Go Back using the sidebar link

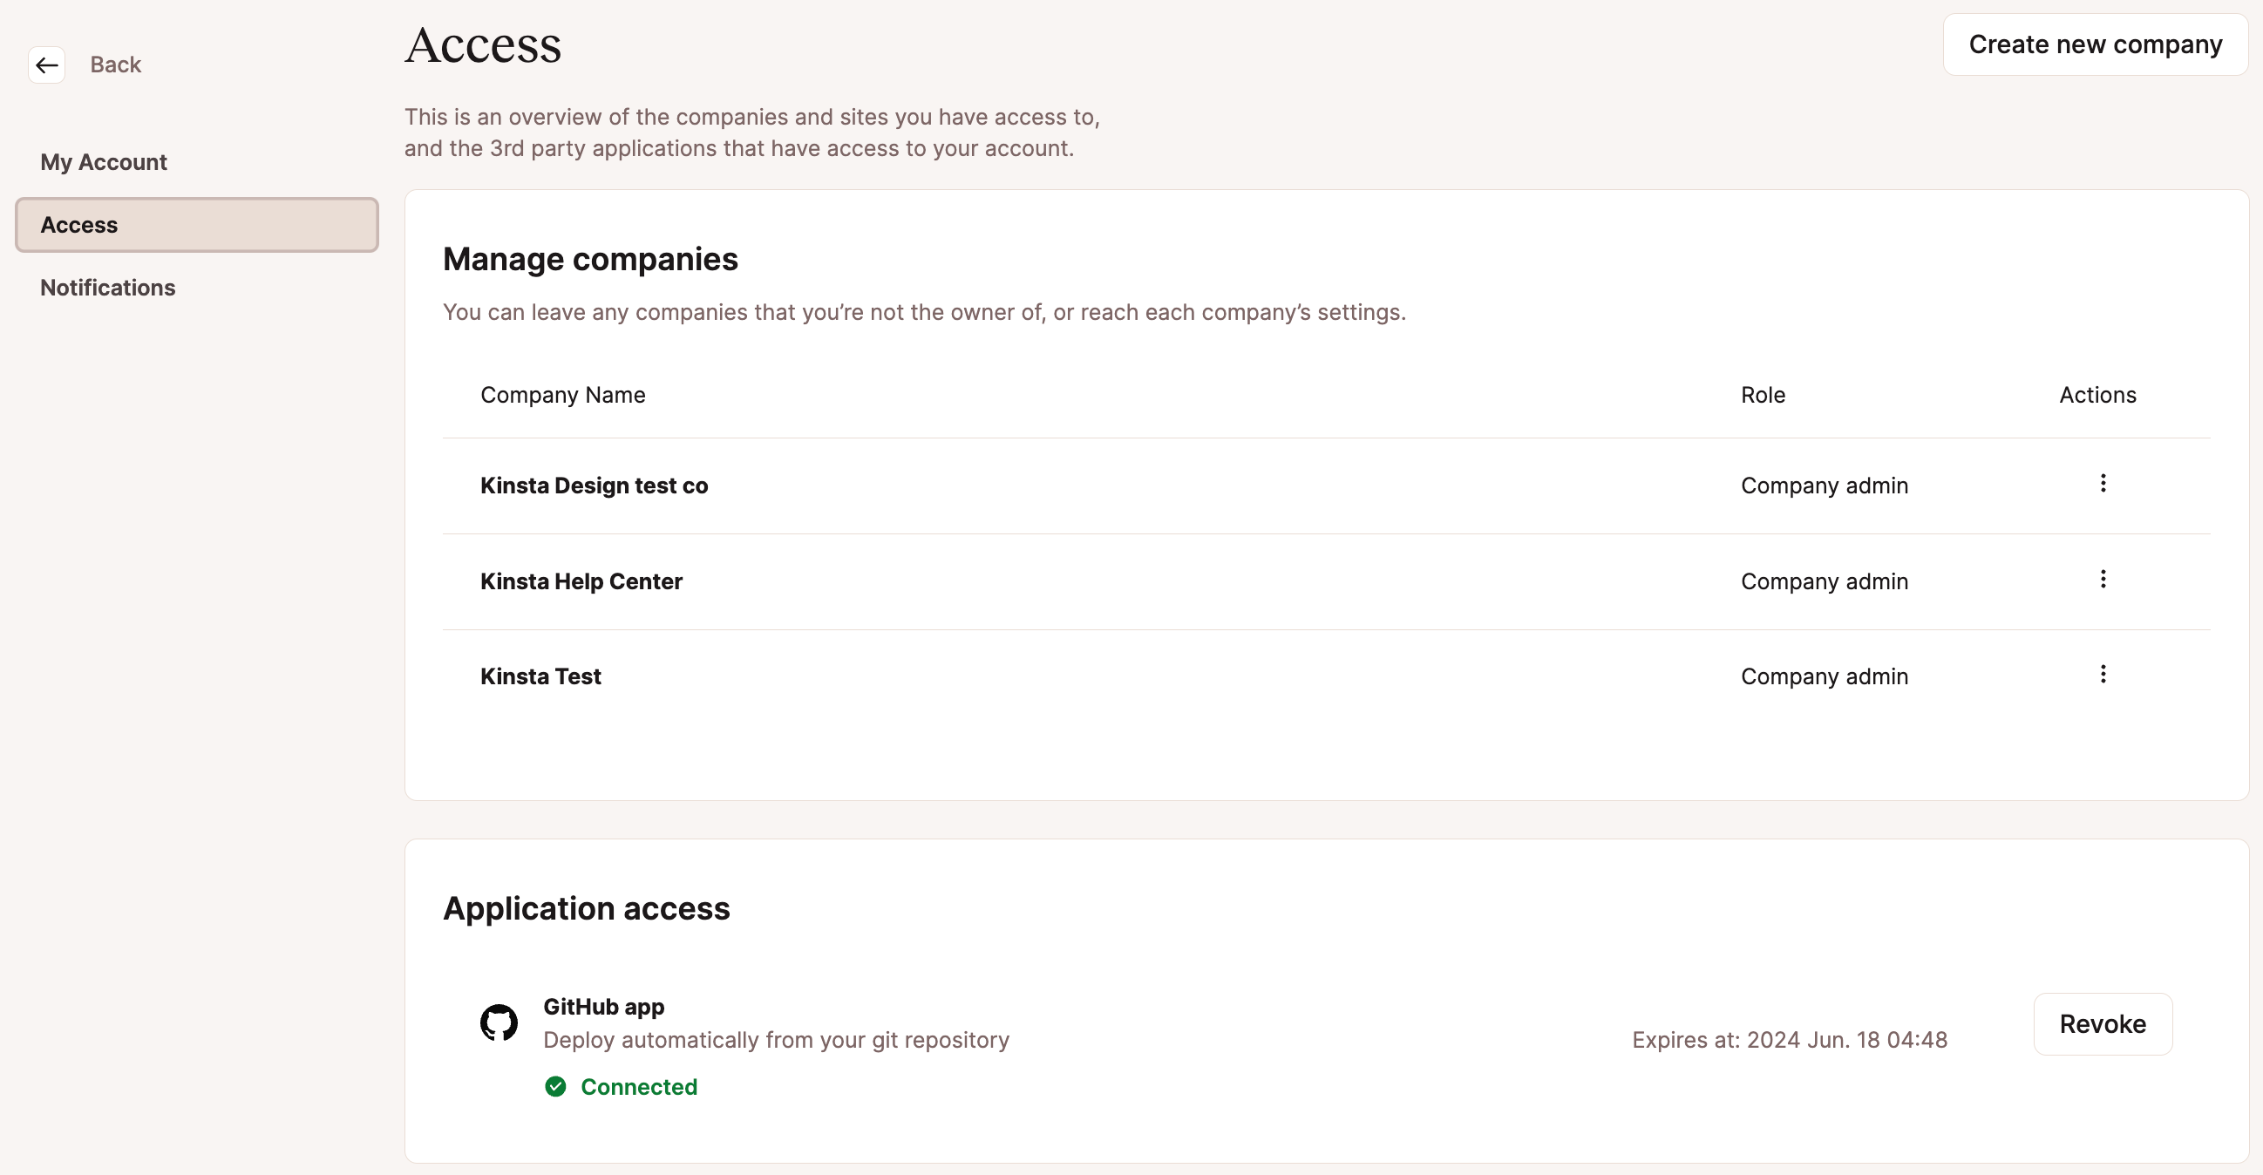(115, 65)
